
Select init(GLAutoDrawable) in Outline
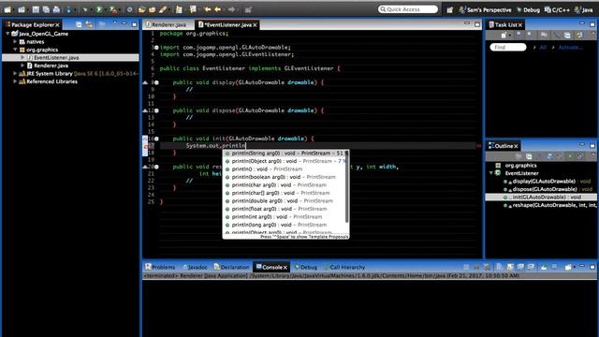pos(541,198)
